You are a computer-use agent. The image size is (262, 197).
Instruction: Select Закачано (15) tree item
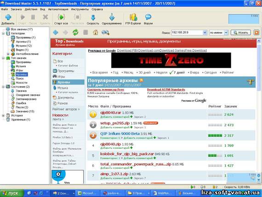[x=25, y=111]
